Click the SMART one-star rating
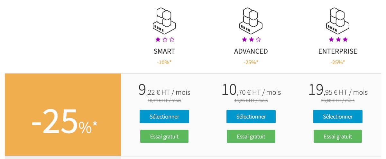The height and width of the screenshot is (159, 386). [164, 40]
